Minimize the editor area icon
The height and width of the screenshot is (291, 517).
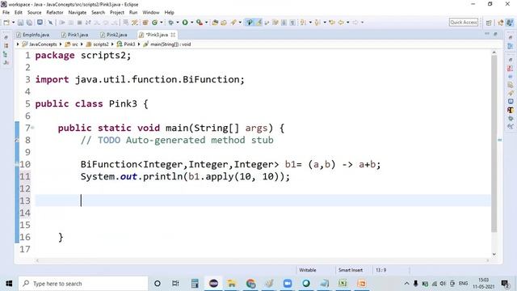pos(487,34)
